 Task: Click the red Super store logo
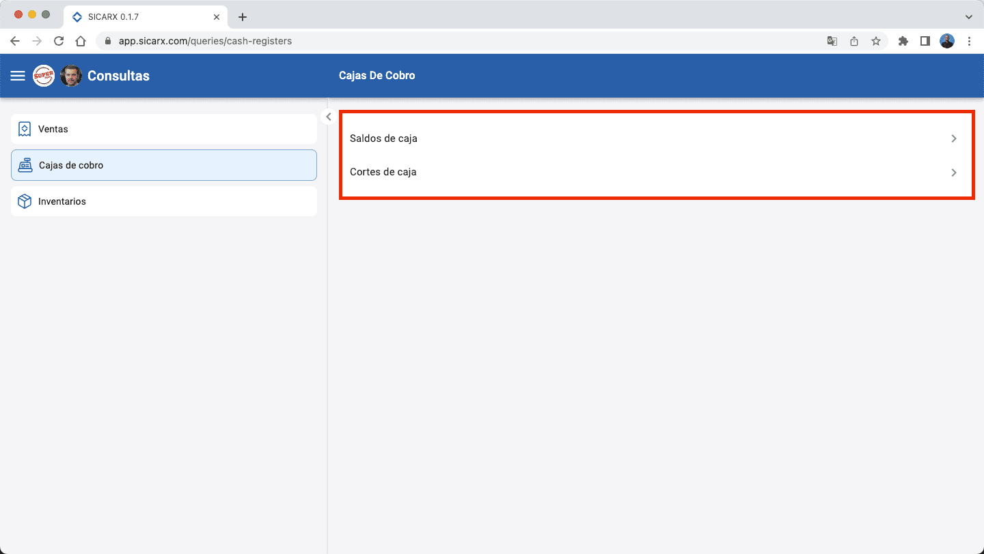[x=44, y=76]
